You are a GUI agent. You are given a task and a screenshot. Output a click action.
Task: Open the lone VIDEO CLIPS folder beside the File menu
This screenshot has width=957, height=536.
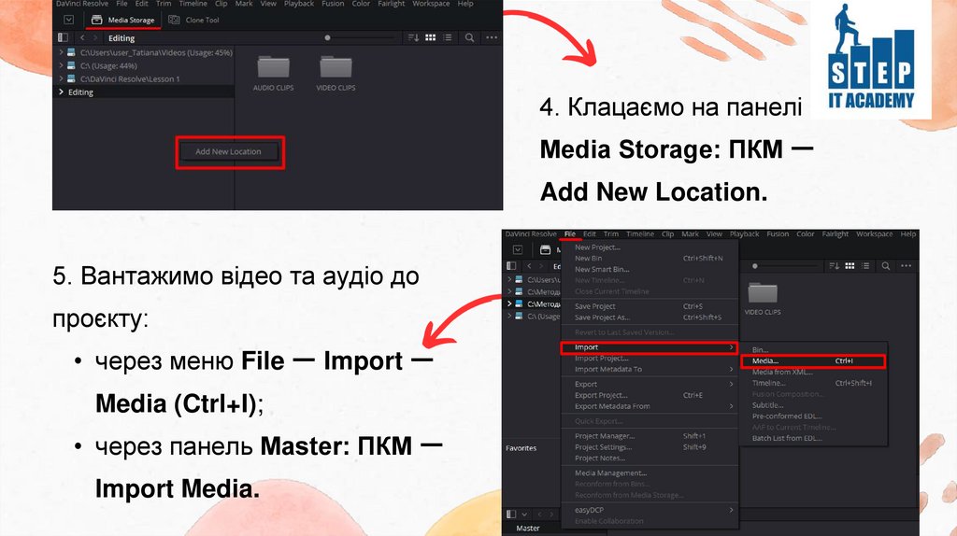[763, 298]
